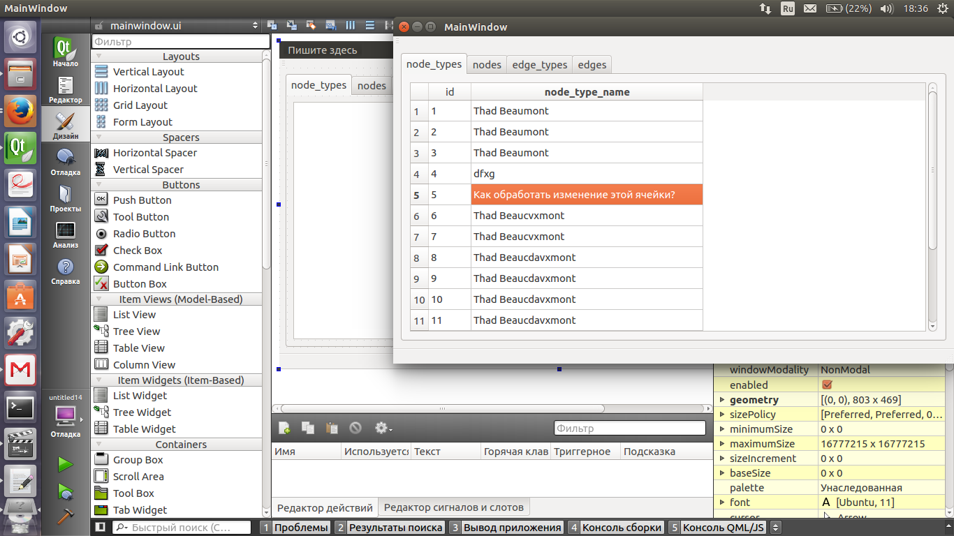
Task: Open untitled14 kit selector
Action: tap(65, 416)
